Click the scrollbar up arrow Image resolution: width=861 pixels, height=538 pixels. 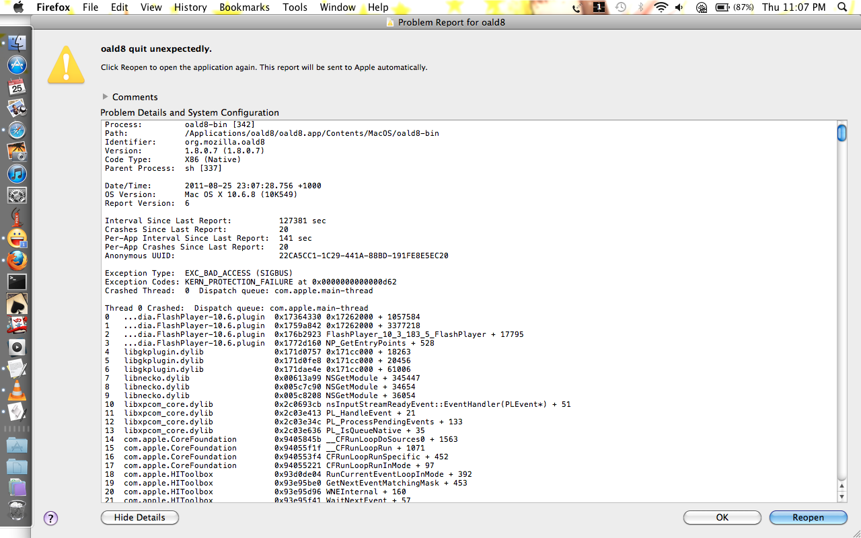click(841, 486)
